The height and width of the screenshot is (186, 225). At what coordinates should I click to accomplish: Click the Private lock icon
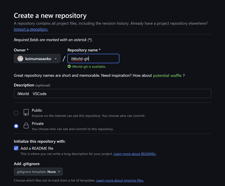(x=26, y=126)
